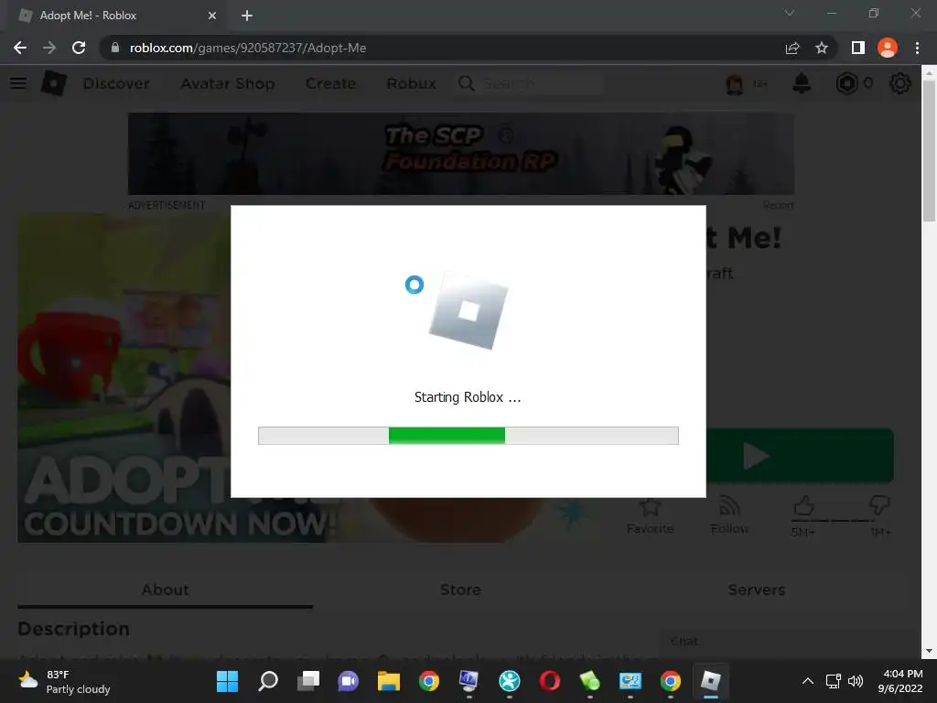Open Chrome three-dot menu
This screenshot has width=937, height=703.
pos(917,48)
